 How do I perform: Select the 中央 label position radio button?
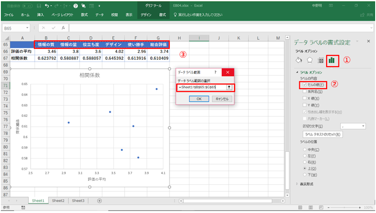pos(305,149)
